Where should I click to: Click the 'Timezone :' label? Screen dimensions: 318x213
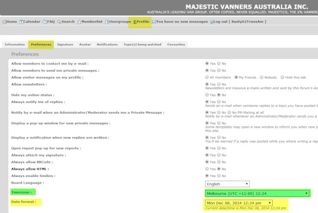pyautogui.click(x=21, y=192)
